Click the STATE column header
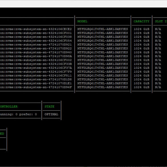 (49, 106)
